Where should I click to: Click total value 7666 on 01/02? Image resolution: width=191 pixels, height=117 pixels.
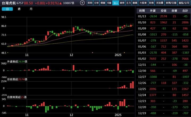coord(185,59)
